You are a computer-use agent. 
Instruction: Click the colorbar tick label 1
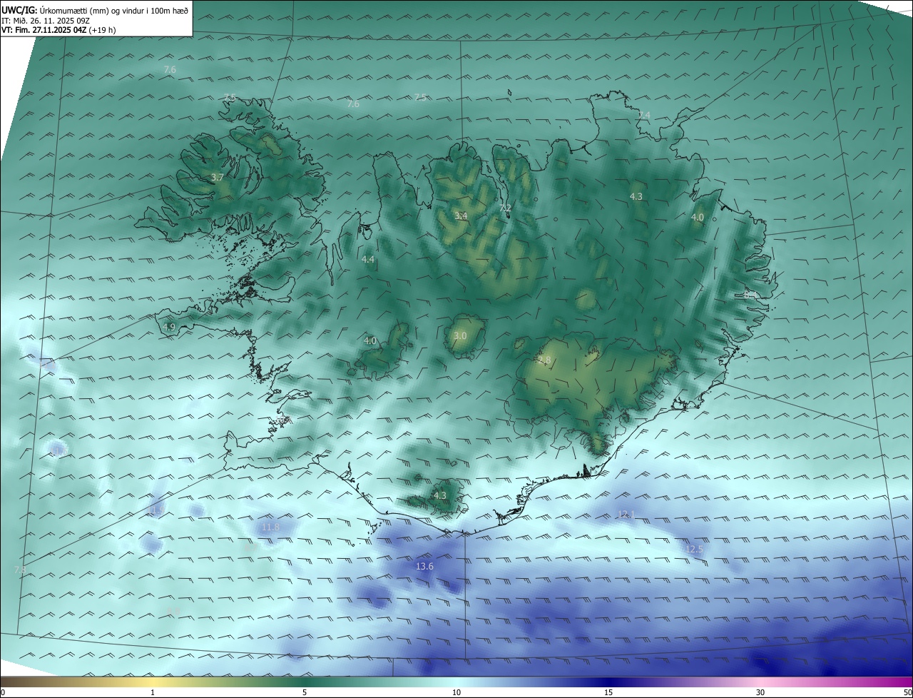tap(153, 693)
